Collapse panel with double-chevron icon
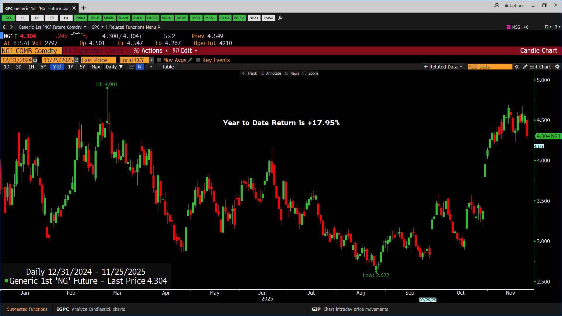 (517, 67)
